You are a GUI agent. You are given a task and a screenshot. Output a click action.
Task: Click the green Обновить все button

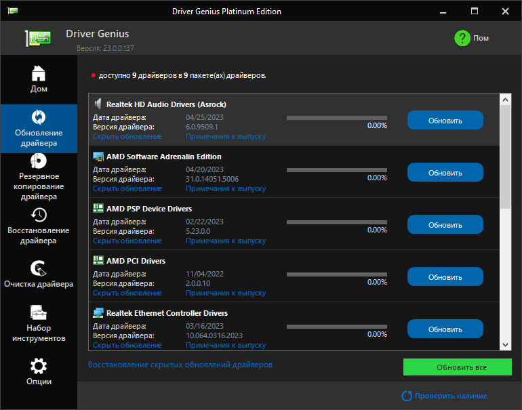[x=458, y=367]
